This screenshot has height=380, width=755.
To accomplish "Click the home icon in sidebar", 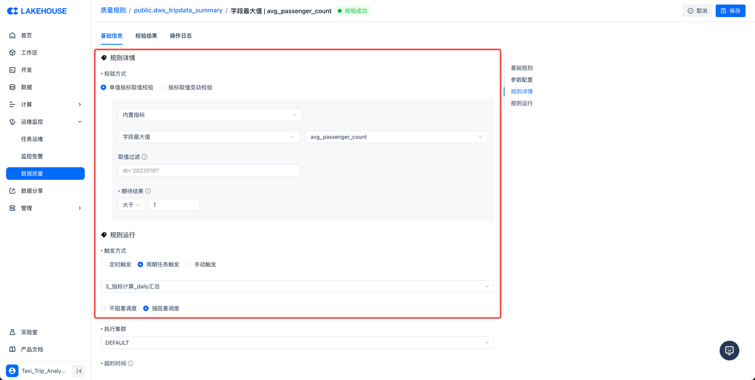I will [12, 35].
